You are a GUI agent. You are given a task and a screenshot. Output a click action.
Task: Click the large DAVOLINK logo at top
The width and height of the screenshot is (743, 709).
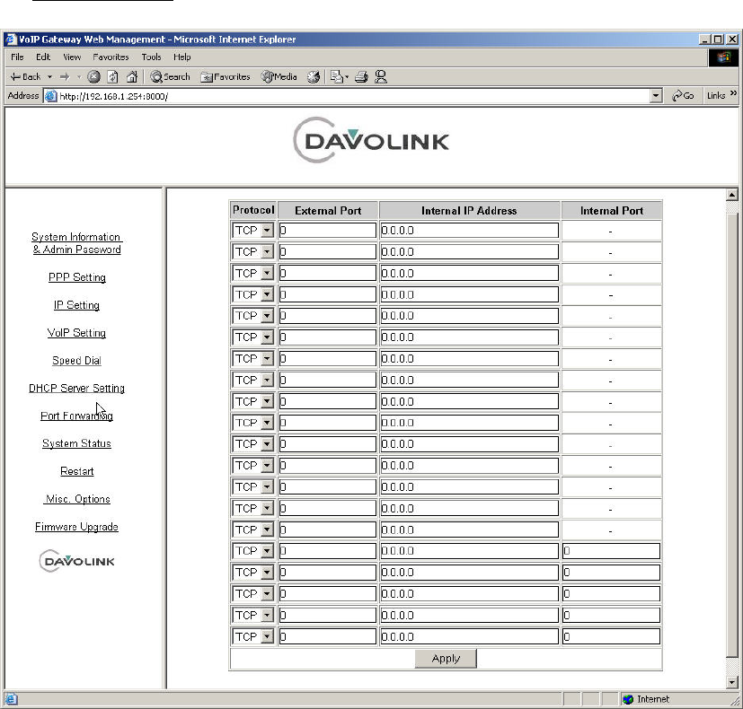(371, 140)
